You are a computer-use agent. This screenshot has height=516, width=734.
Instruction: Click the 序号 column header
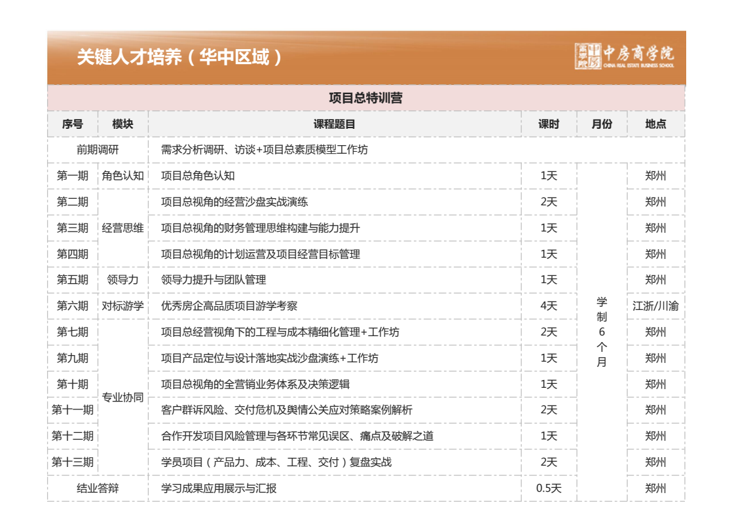click(x=73, y=124)
